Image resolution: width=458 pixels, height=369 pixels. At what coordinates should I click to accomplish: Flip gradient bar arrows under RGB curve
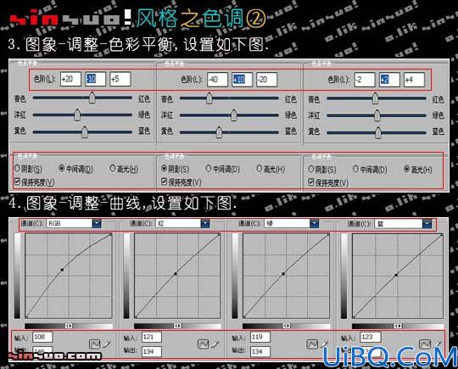(69, 326)
